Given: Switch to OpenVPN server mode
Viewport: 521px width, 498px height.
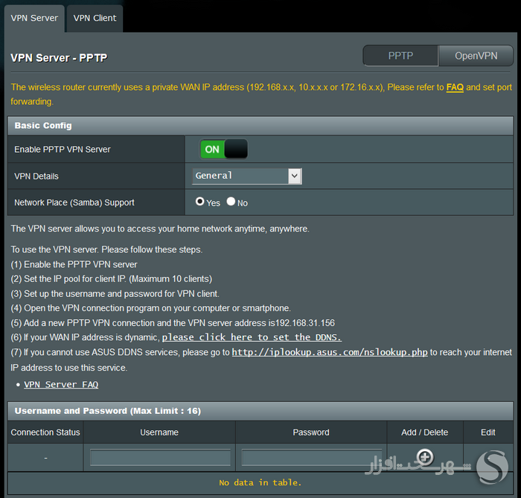Looking at the screenshot, I should pos(476,56).
